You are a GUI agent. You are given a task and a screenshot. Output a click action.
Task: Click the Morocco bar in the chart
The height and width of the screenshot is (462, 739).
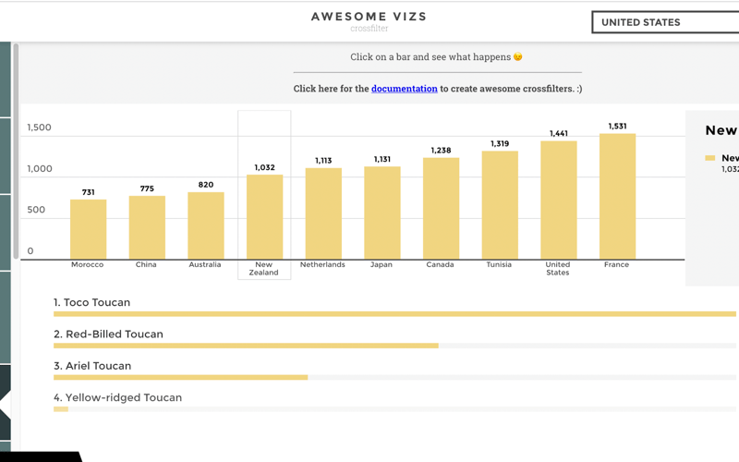[88, 229]
